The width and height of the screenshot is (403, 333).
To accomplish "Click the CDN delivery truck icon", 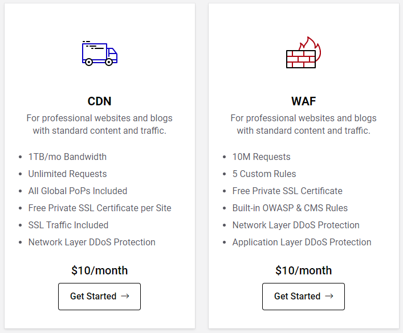I will (x=99, y=54).
